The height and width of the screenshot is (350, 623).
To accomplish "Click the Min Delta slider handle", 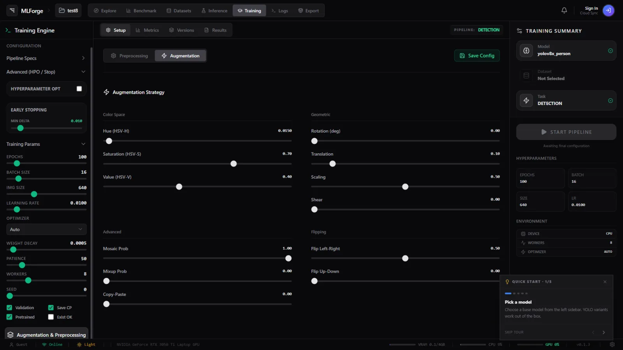I will (x=21, y=128).
